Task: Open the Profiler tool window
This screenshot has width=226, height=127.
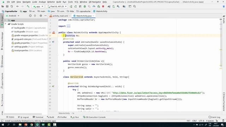Action: (x=62, y=117)
